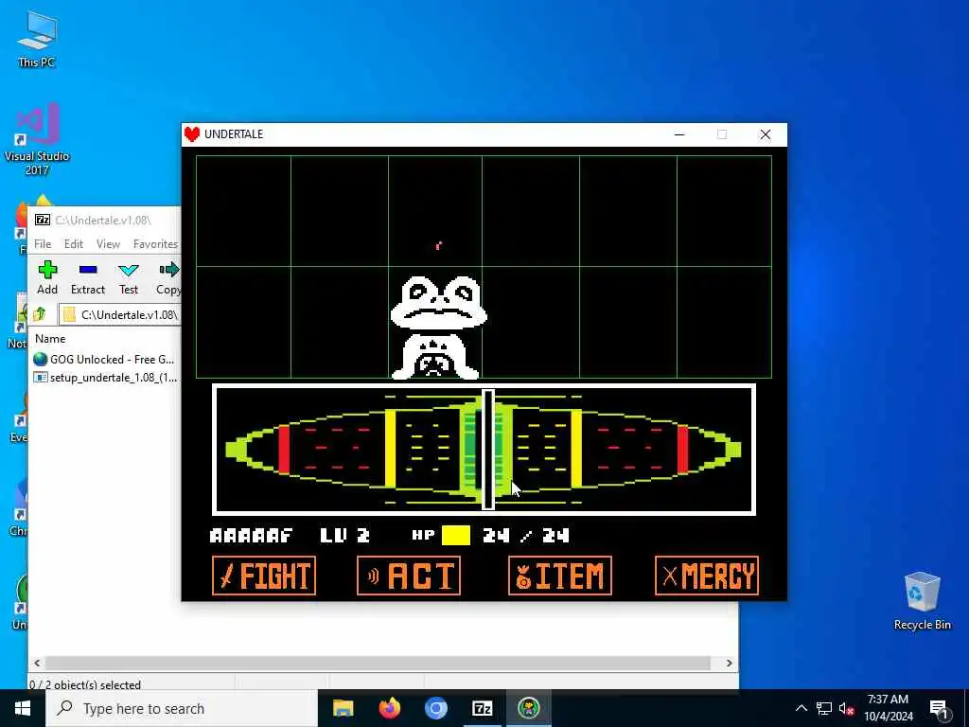Viewport: 969px width, 727px height.
Task: Select the setup_undertale_1.08 file
Action: 106,378
